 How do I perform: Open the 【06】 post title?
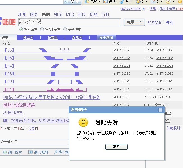coord(47,50)
